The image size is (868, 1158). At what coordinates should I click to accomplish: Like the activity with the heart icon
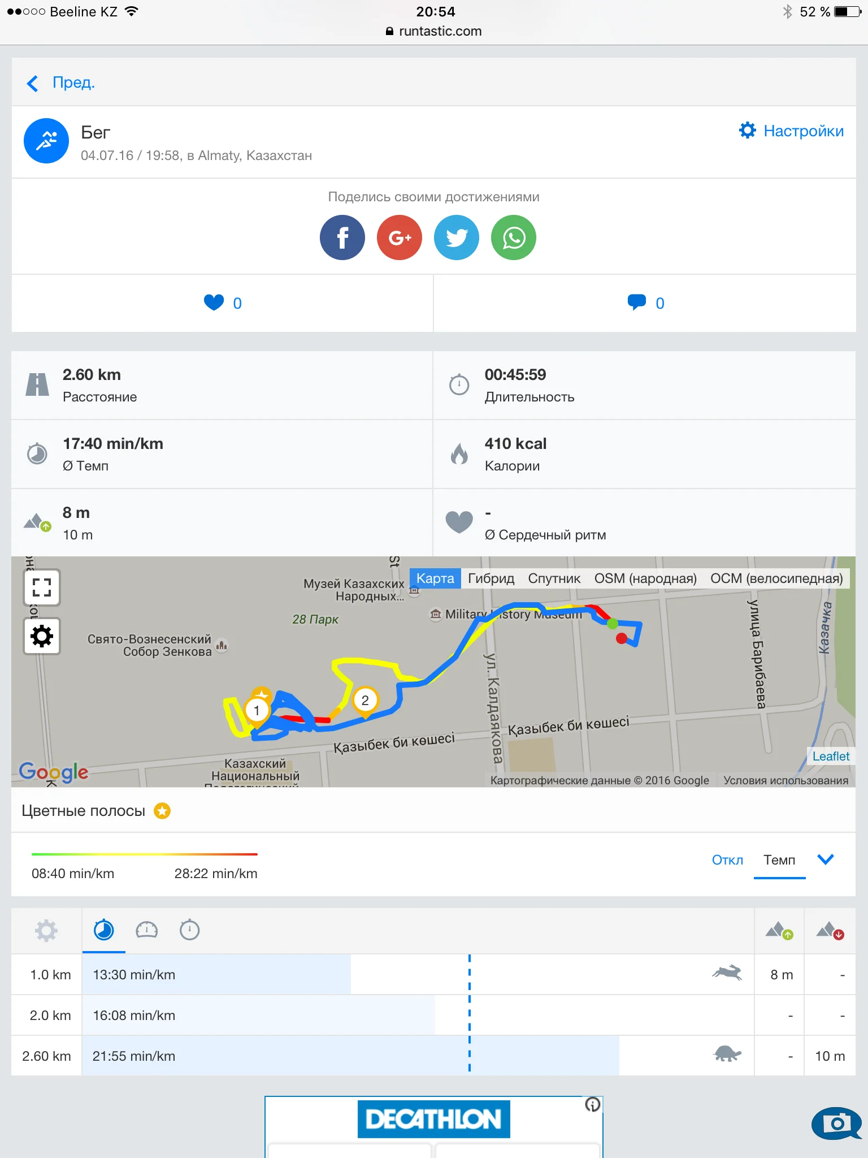point(214,303)
